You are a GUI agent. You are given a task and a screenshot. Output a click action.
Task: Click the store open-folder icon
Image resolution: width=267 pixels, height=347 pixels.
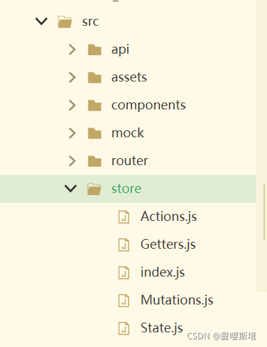(94, 189)
